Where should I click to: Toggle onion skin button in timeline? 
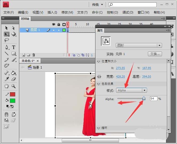[x=74, y=55]
